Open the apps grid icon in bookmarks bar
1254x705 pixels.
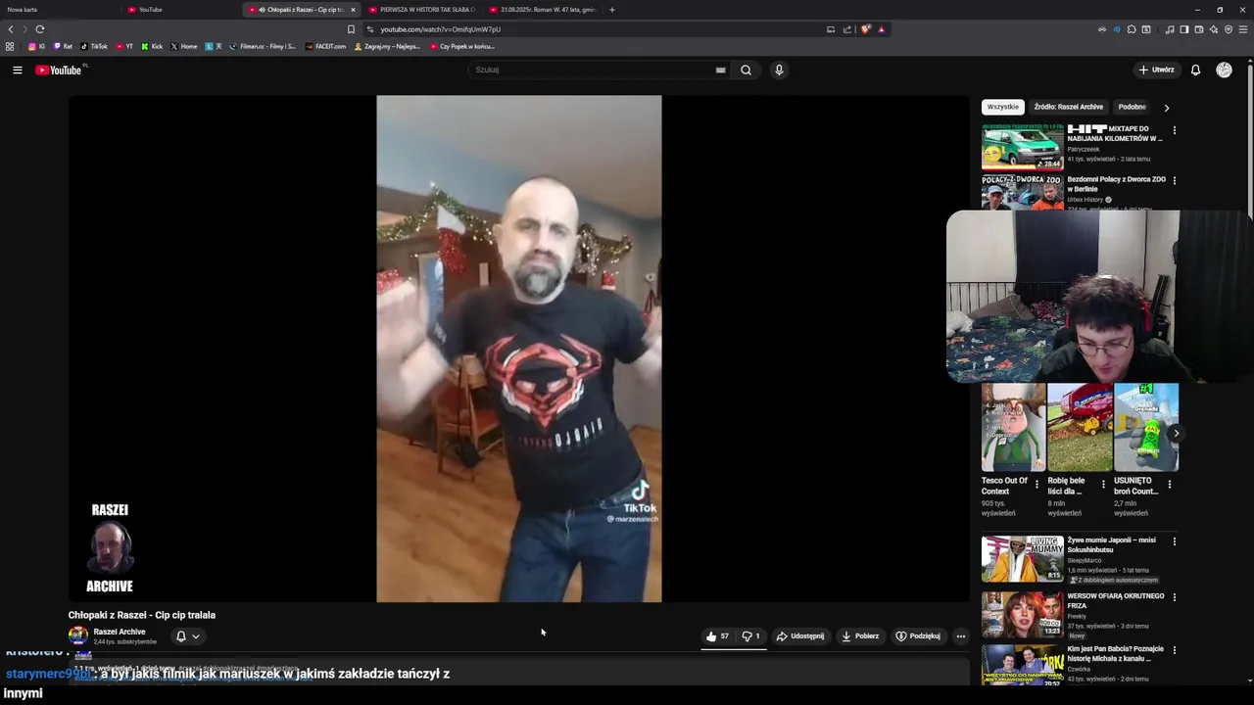tap(10, 46)
